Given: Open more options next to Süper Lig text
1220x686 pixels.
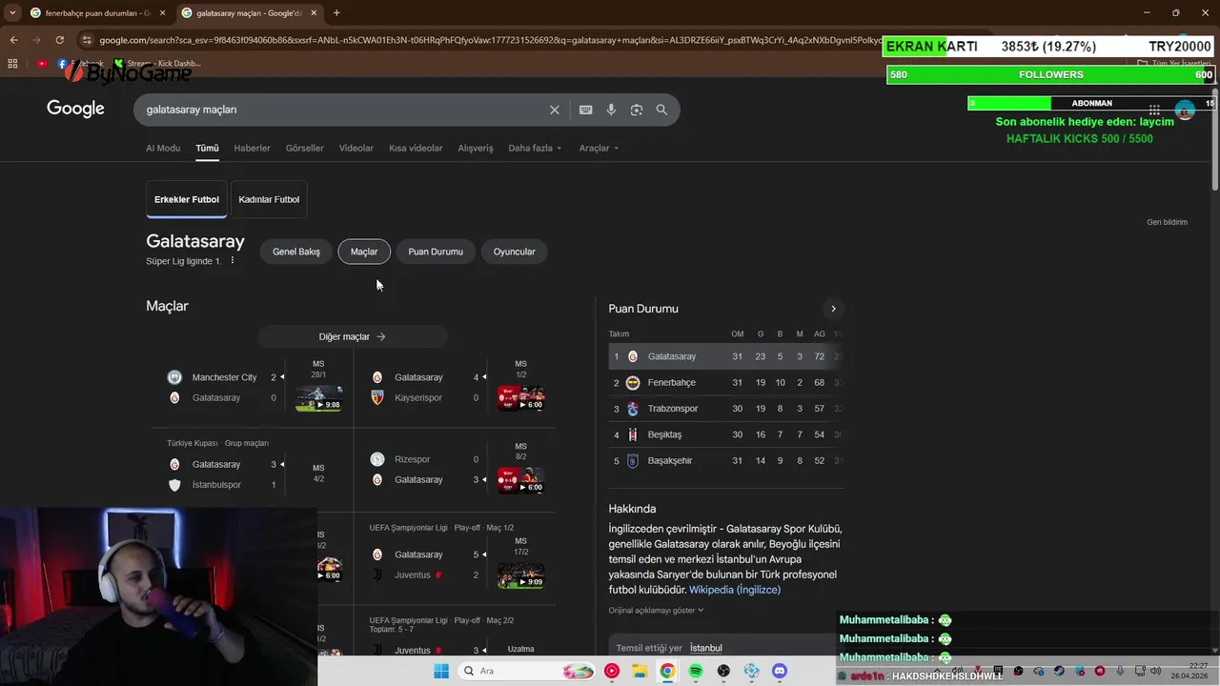Looking at the screenshot, I should click(x=232, y=260).
